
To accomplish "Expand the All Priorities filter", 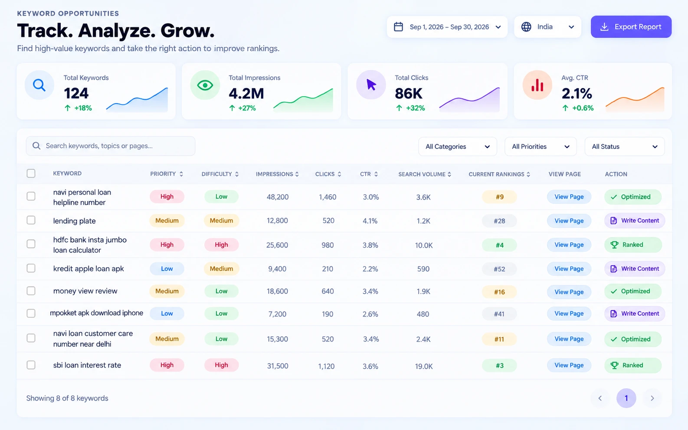I will point(541,147).
